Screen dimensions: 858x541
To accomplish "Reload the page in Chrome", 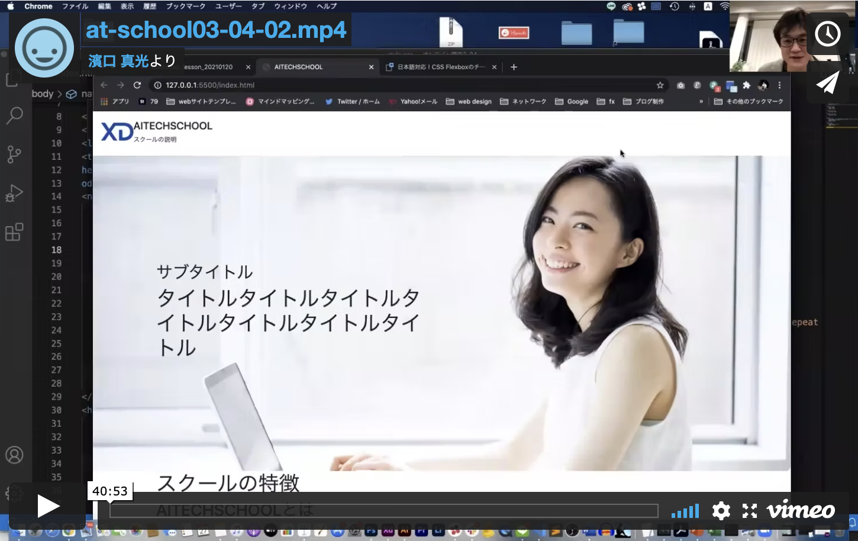I will click(x=137, y=85).
